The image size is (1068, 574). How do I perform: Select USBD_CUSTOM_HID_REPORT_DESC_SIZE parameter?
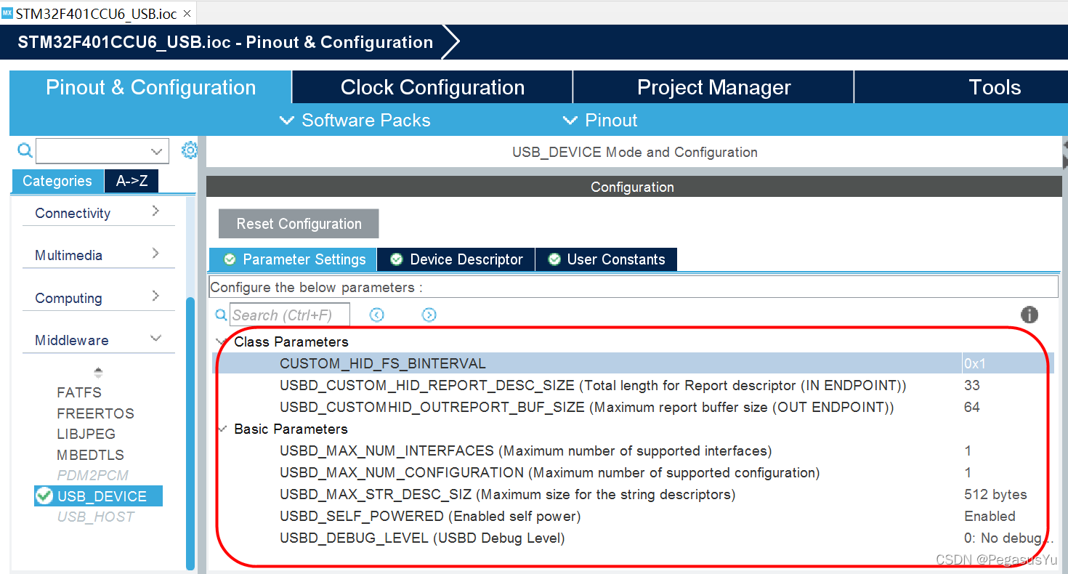tap(593, 385)
